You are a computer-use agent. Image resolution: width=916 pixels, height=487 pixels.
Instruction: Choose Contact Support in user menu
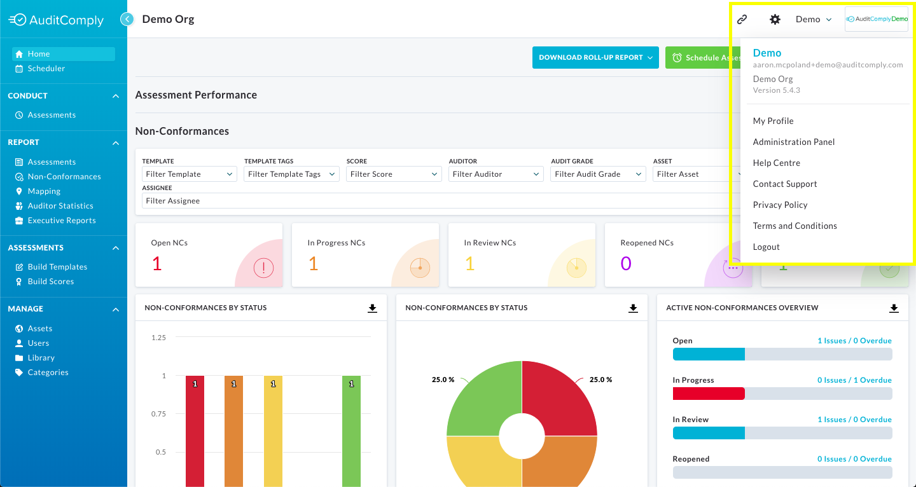[x=785, y=184]
